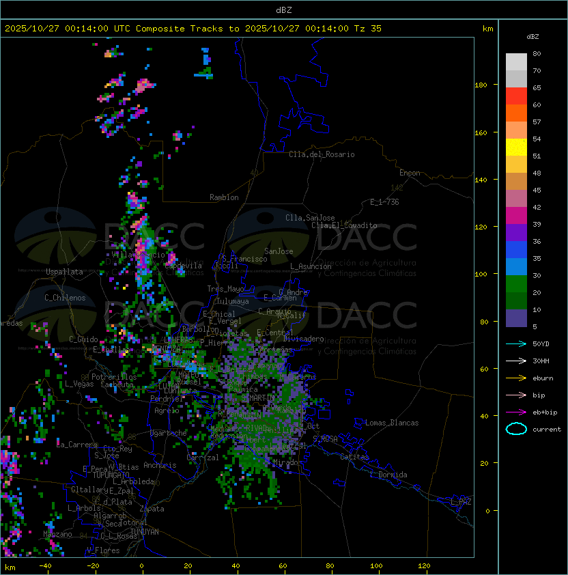Click the 'La_Carrera' place label
This screenshot has height=575, width=568.
point(77,445)
